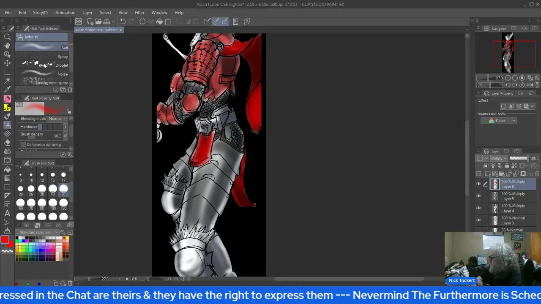Click zoom out minus icon in Navigator
541x304 pixels.
(508, 78)
